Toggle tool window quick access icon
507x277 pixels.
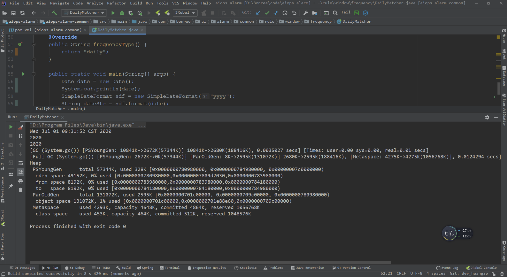click(3, 274)
